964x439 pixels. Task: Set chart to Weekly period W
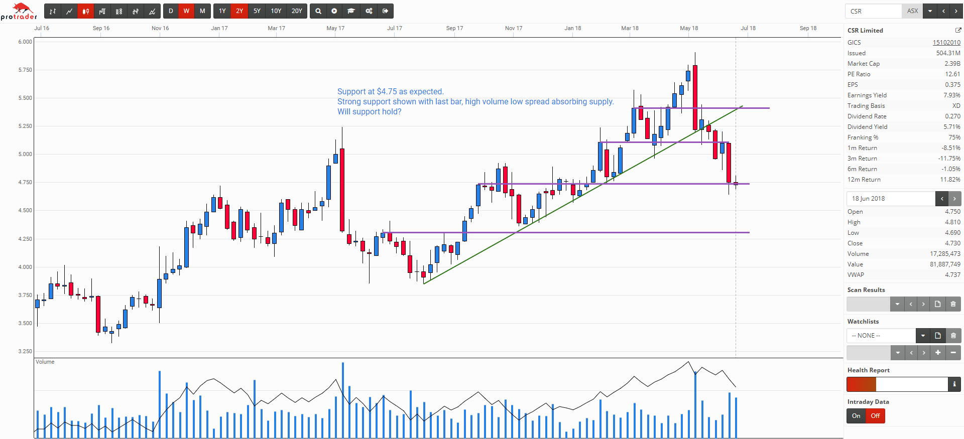(186, 11)
